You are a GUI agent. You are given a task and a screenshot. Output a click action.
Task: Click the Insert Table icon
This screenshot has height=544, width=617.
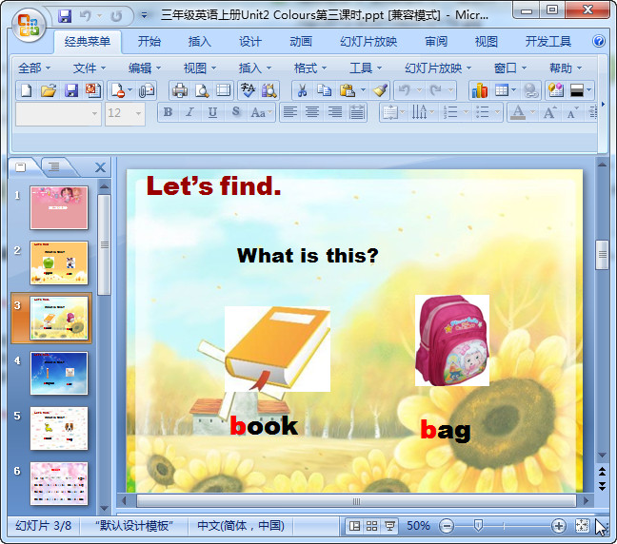point(501,90)
